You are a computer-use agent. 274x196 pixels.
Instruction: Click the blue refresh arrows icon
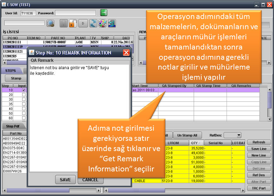[x=93, y=24]
